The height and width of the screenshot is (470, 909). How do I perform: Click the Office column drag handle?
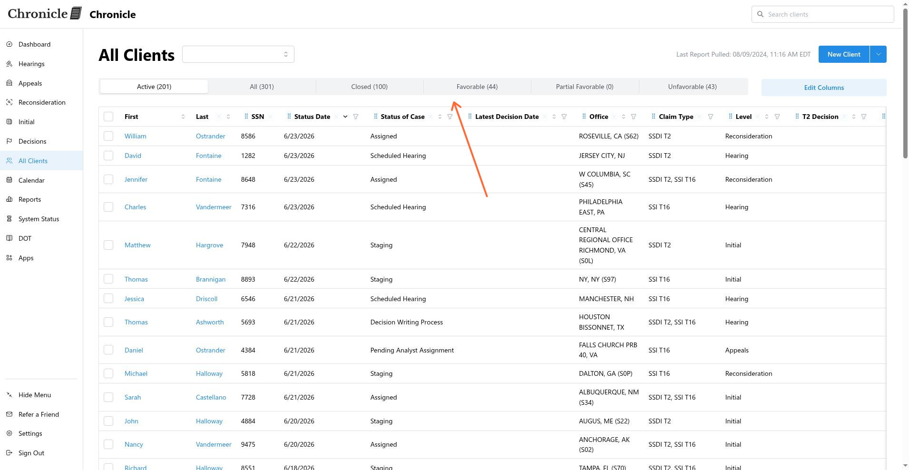click(584, 117)
